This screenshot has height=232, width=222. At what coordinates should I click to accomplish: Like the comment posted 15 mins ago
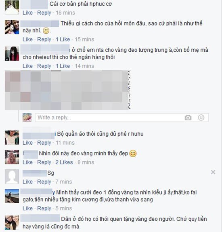click(27, 39)
